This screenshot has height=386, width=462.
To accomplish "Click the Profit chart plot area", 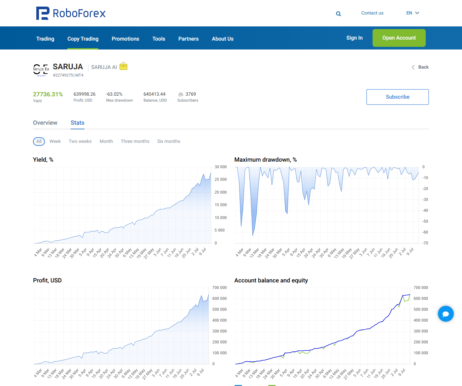I will click(x=121, y=326).
